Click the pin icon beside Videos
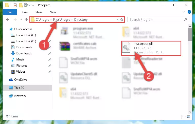Image resolution: width=195 pixels, height=124 pixels. pyautogui.click(x=50, y=72)
